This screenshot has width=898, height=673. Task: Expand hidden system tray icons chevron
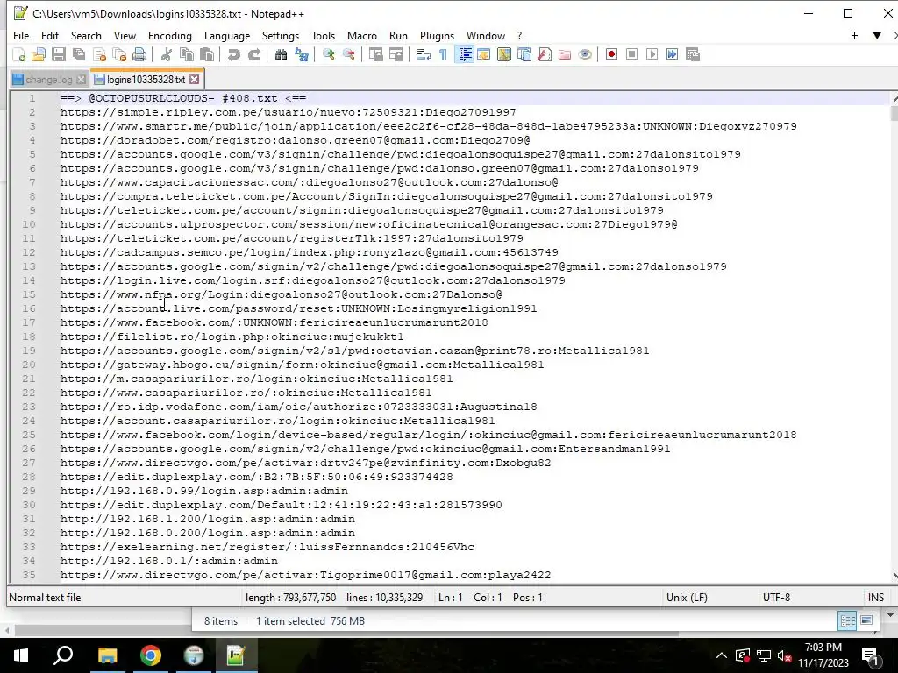click(722, 655)
